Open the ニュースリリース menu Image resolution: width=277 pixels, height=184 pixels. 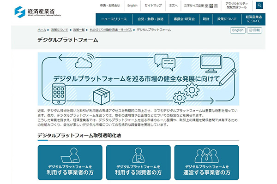click(x=114, y=19)
